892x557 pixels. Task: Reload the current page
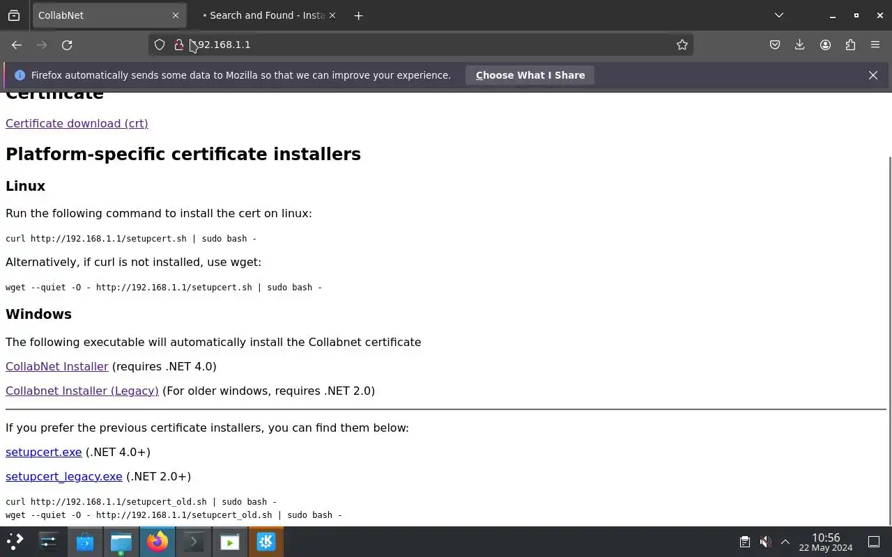(x=67, y=45)
